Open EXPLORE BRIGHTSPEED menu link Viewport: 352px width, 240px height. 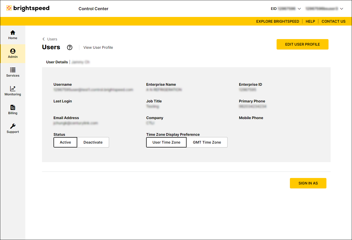click(278, 21)
